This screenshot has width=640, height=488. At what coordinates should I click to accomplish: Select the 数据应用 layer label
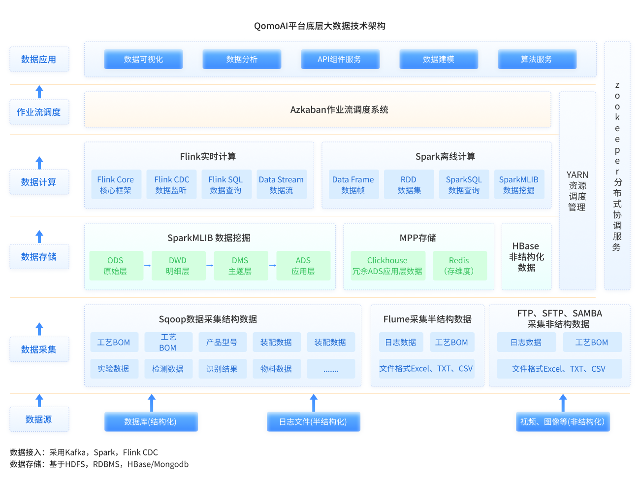(39, 59)
